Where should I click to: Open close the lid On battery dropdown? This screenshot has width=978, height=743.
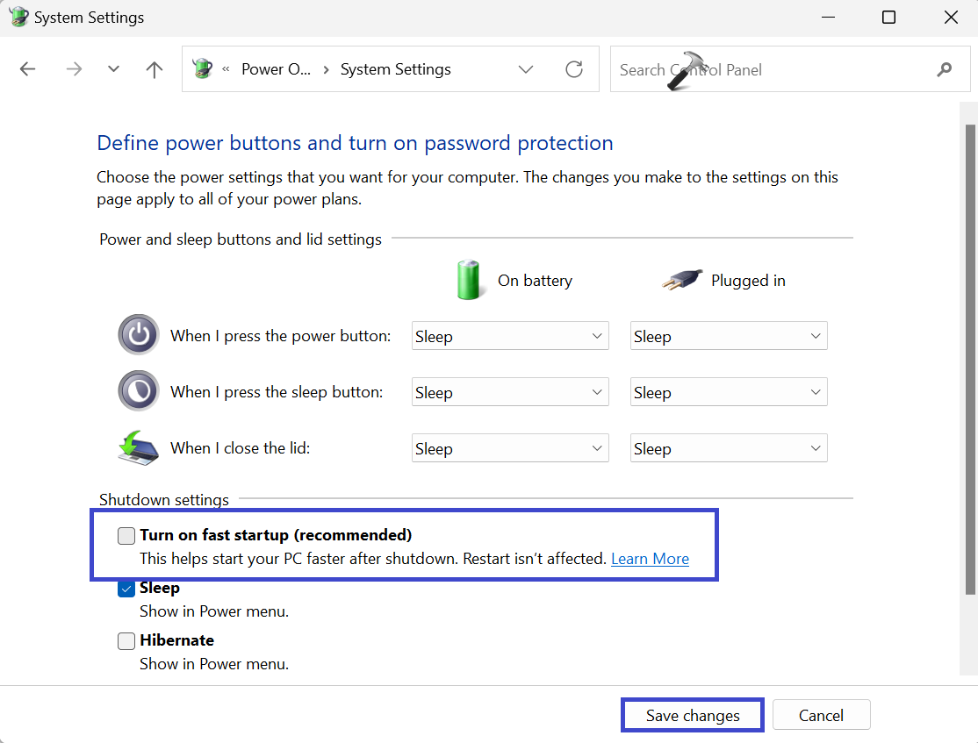[x=510, y=448]
